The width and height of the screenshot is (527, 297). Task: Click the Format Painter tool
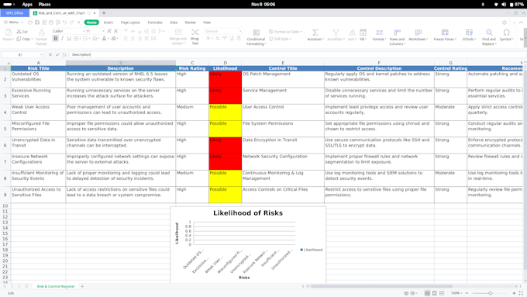[x=41, y=37]
